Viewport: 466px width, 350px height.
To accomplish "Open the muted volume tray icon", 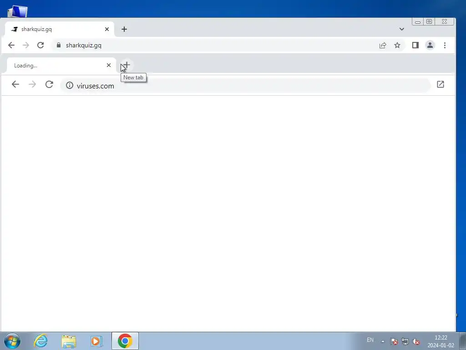I will [x=416, y=341].
